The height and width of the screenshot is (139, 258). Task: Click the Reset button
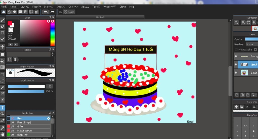click(x=69, y=12)
